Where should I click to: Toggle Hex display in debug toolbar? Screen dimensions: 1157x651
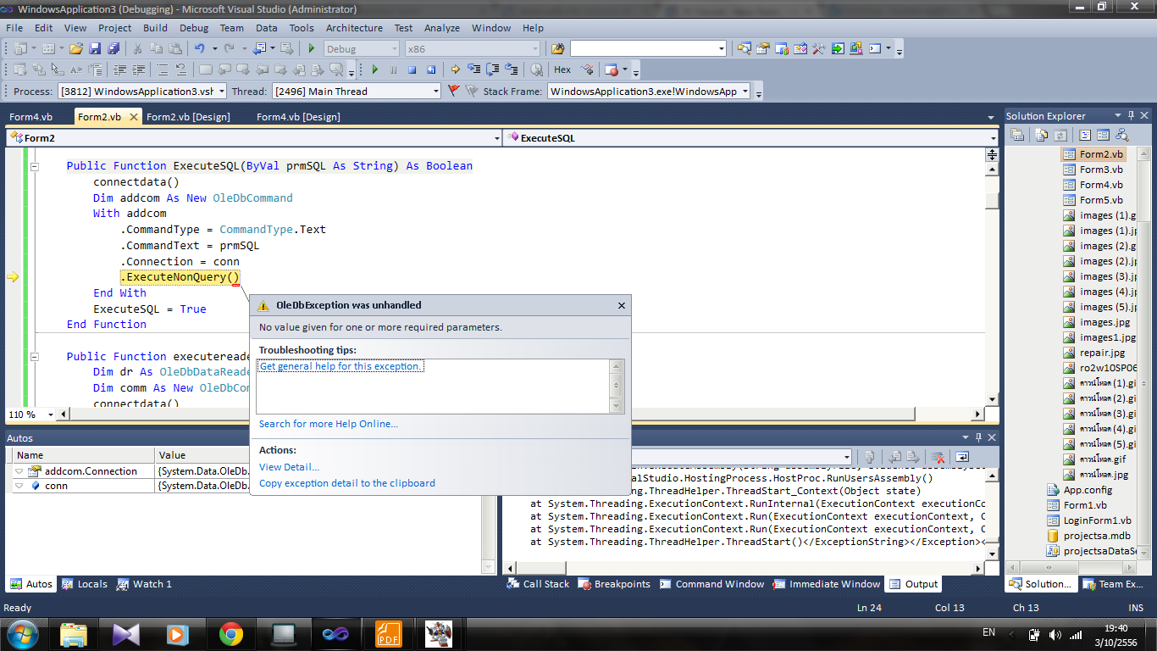point(562,70)
